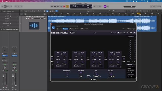The width and height of the screenshot is (162, 91).
Task: Open the File menu in the menu bar
Action: (x=12, y=1)
